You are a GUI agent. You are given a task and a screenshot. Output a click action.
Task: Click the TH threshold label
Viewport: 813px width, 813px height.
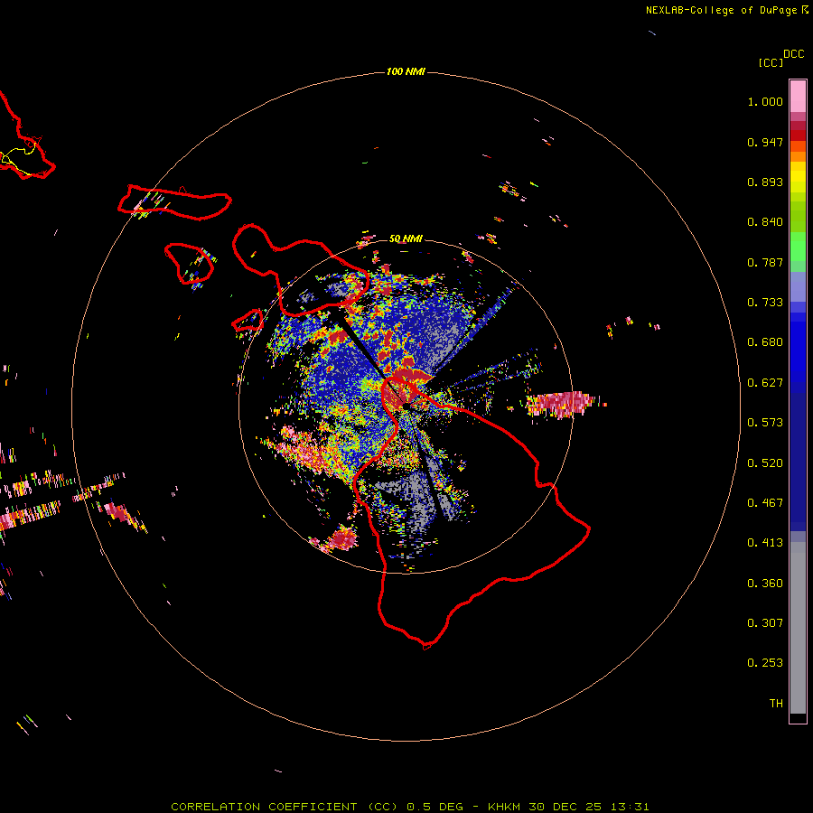(776, 704)
